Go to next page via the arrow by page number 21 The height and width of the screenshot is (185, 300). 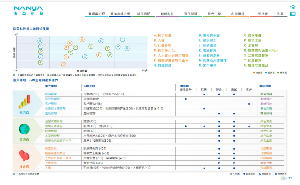point(284,178)
